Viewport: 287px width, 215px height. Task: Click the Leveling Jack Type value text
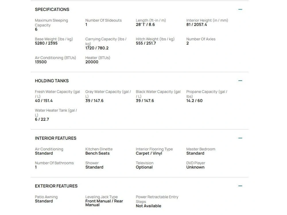104,203
